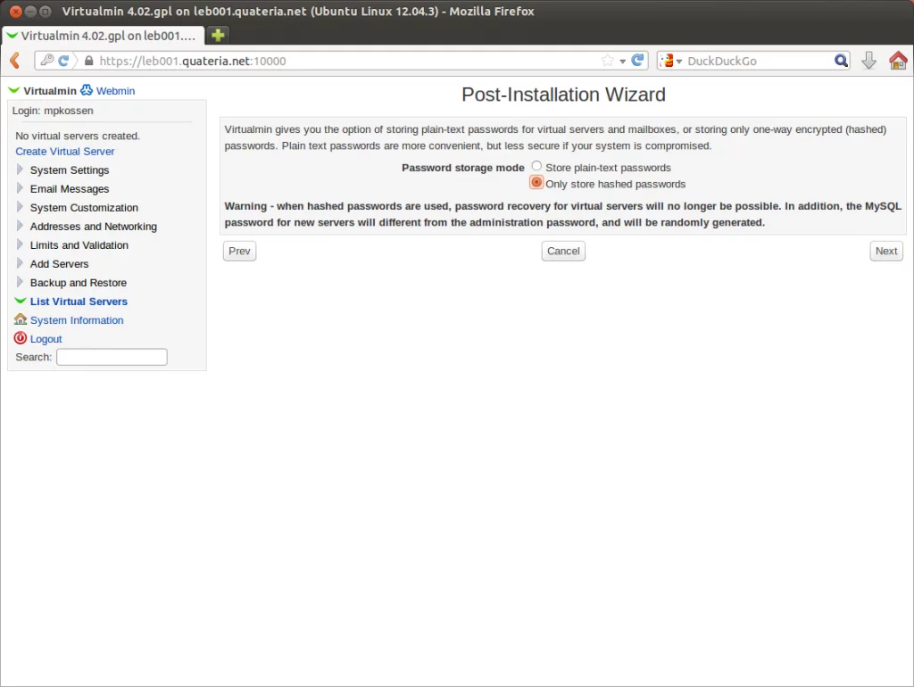Click the Webmin icon beside the link
This screenshot has width=914, height=687.
tap(87, 90)
